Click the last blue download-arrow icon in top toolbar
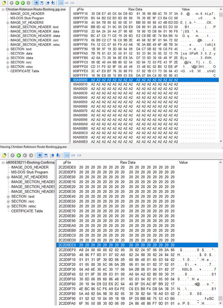The height and width of the screenshot is (308, 223). (53, 3)
